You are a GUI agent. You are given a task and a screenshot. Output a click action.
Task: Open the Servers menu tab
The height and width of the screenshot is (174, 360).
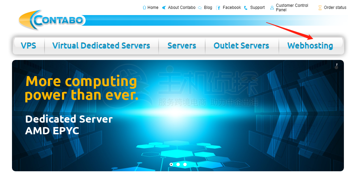tap(182, 46)
